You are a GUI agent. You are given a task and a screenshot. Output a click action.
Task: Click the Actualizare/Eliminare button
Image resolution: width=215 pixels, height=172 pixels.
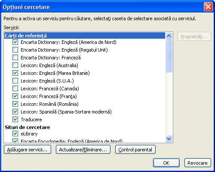(83, 150)
